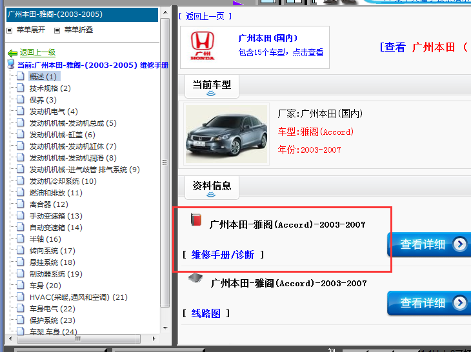Click page icon beside 发动机电气 (4)
The height and width of the screenshot is (352, 471).
coord(21,111)
